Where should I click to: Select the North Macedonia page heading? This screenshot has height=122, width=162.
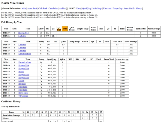(13, 3)
